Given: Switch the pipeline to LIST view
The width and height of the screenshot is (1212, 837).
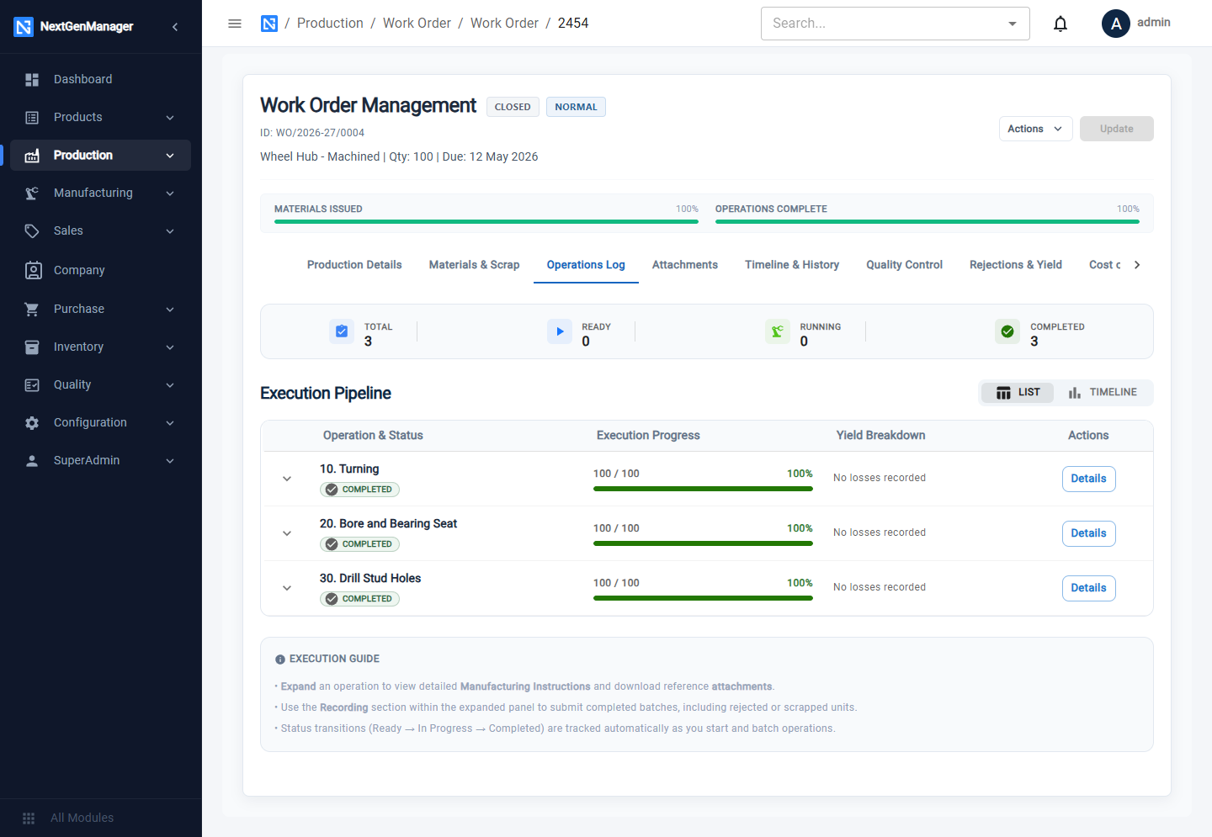Looking at the screenshot, I should click(1018, 393).
